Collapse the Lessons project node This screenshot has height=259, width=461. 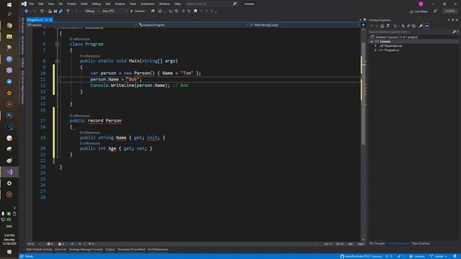(x=372, y=42)
